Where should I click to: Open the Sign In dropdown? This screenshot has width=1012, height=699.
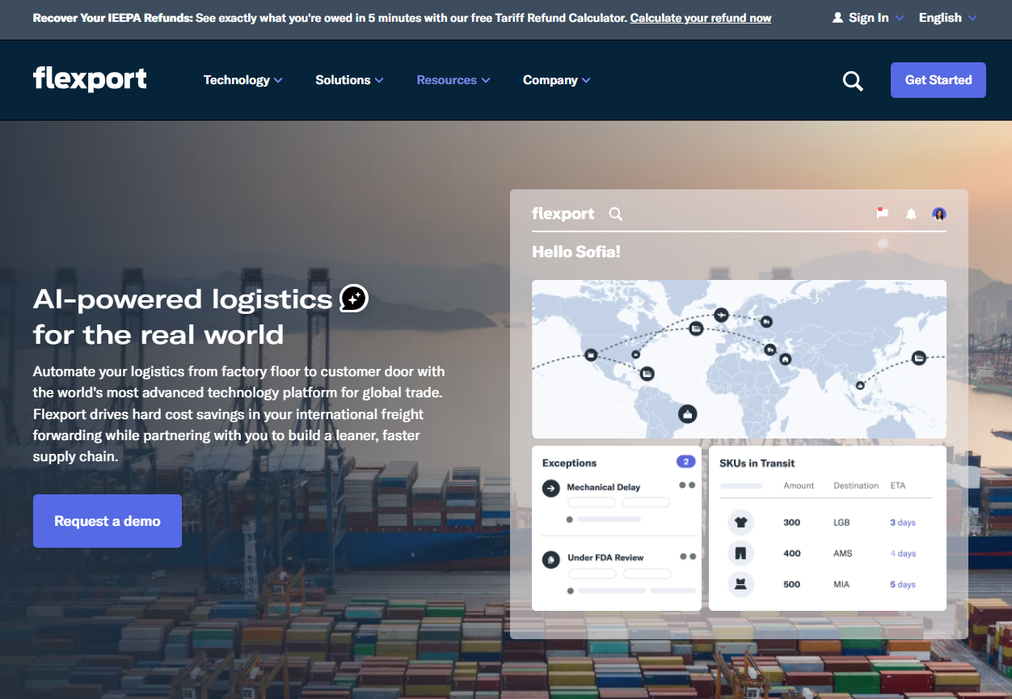tap(869, 18)
